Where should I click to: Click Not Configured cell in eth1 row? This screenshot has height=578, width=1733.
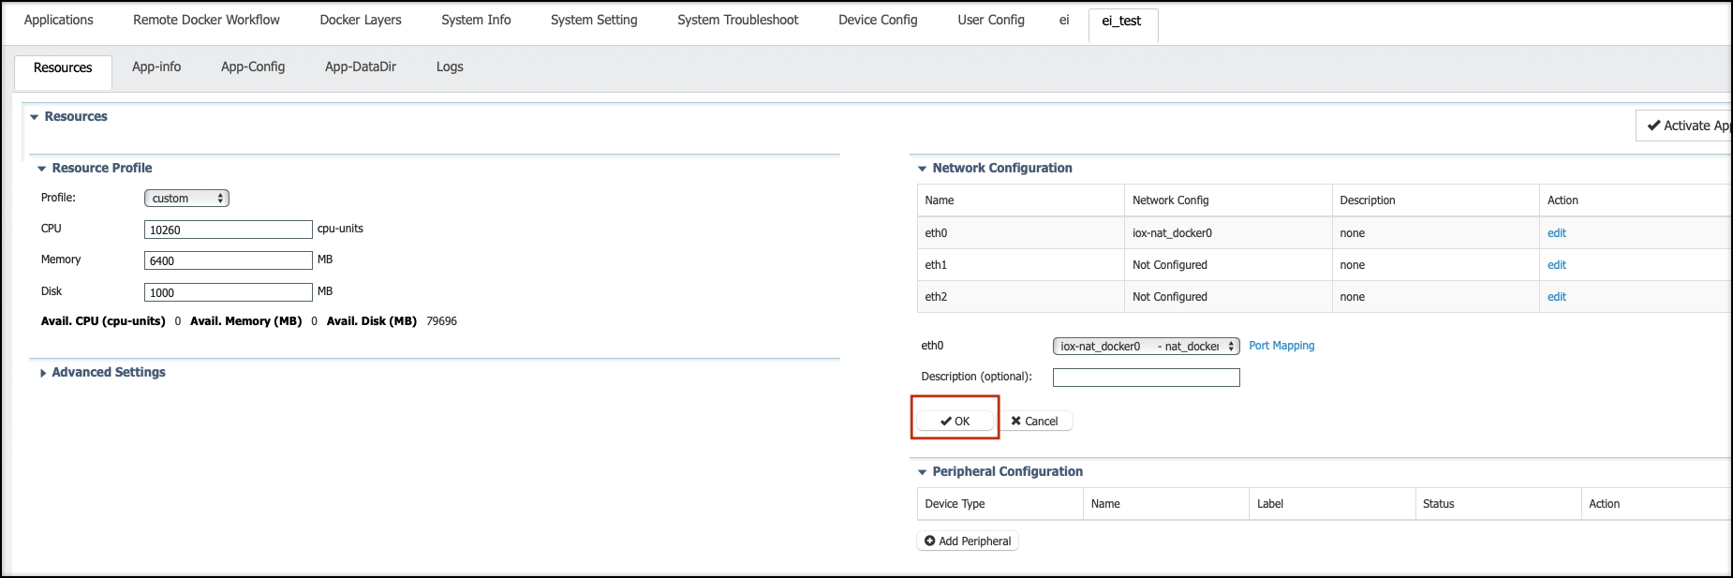pos(1228,265)
